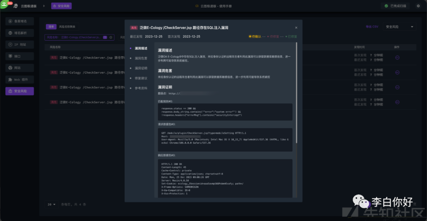Click the filter count badge showing 1
This screenshot has width=427, height=221.
pyautogui.click(x=105, y=37)
